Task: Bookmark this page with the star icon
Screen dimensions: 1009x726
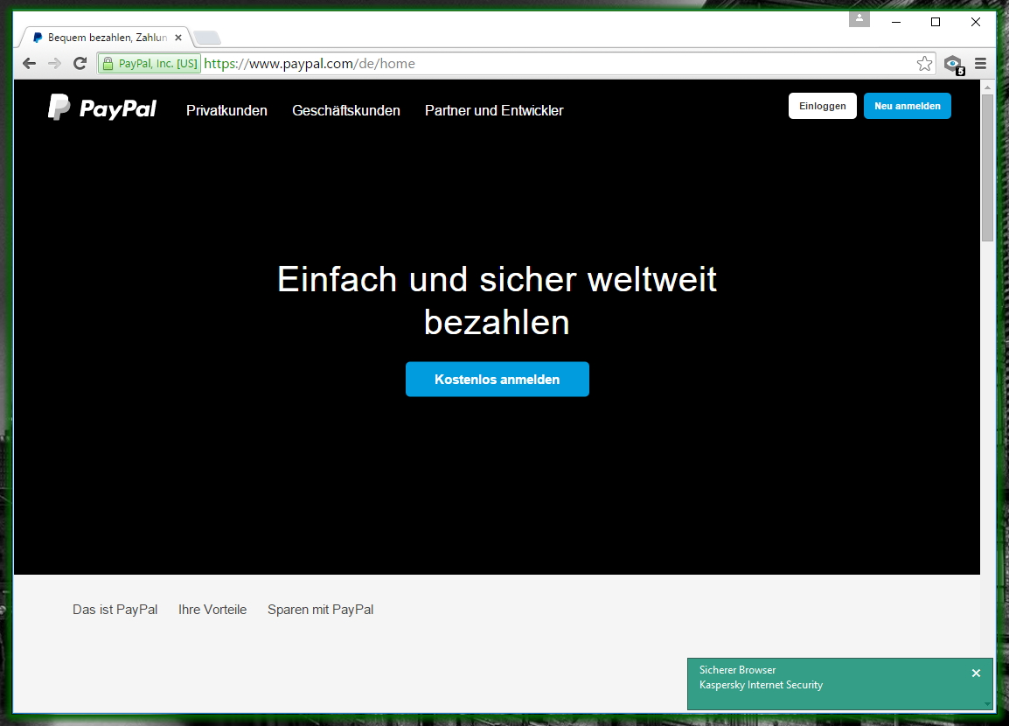Action: [924, 63]
